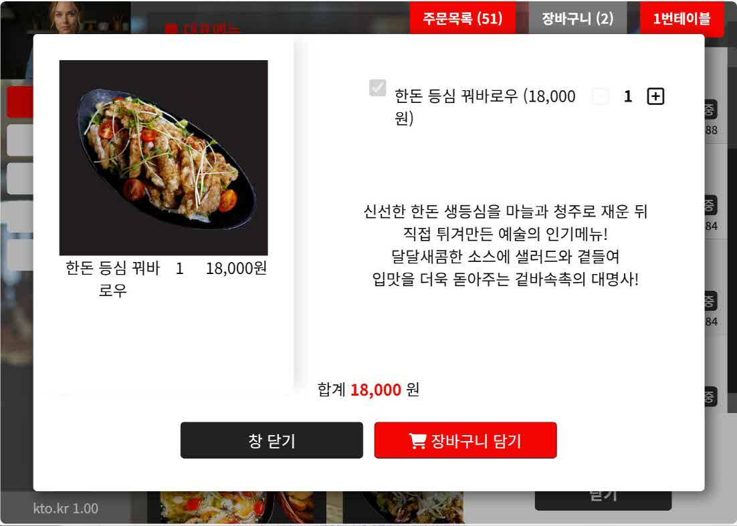Click the quantity number 1

(x=628, y=96)
